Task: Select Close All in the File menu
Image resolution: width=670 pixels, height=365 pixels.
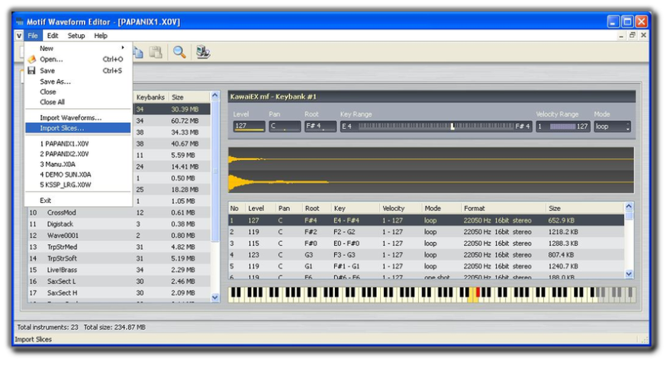Action: coord(78,102)
